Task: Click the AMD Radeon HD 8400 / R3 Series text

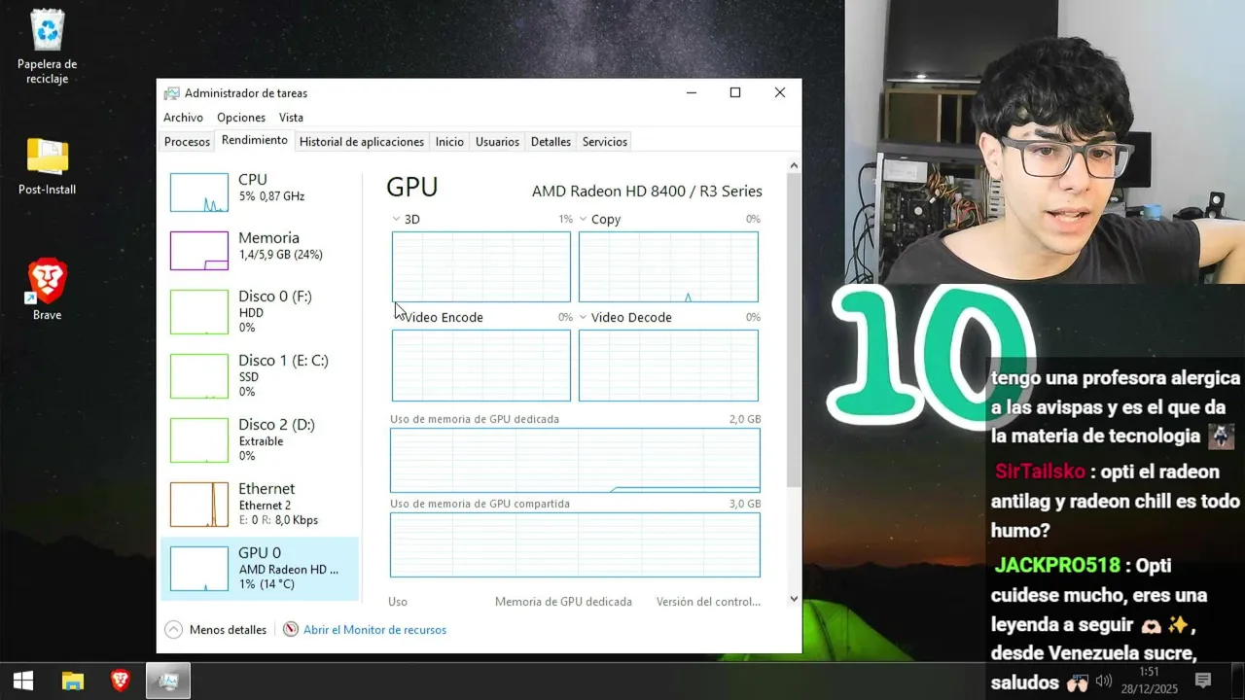Action: click(647, 192)
